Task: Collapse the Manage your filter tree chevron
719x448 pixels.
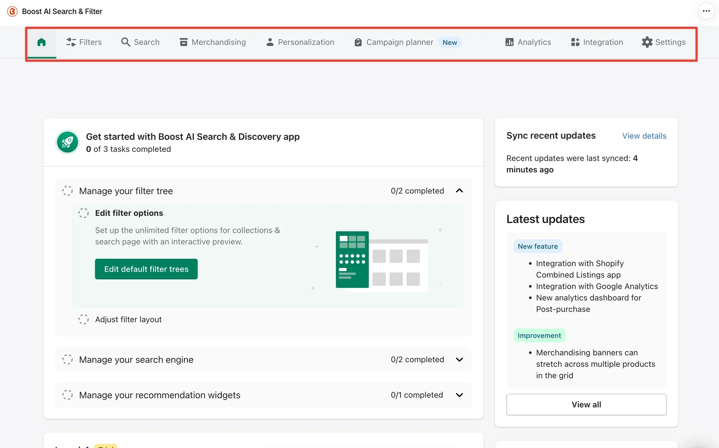Action: coord(459,191)
